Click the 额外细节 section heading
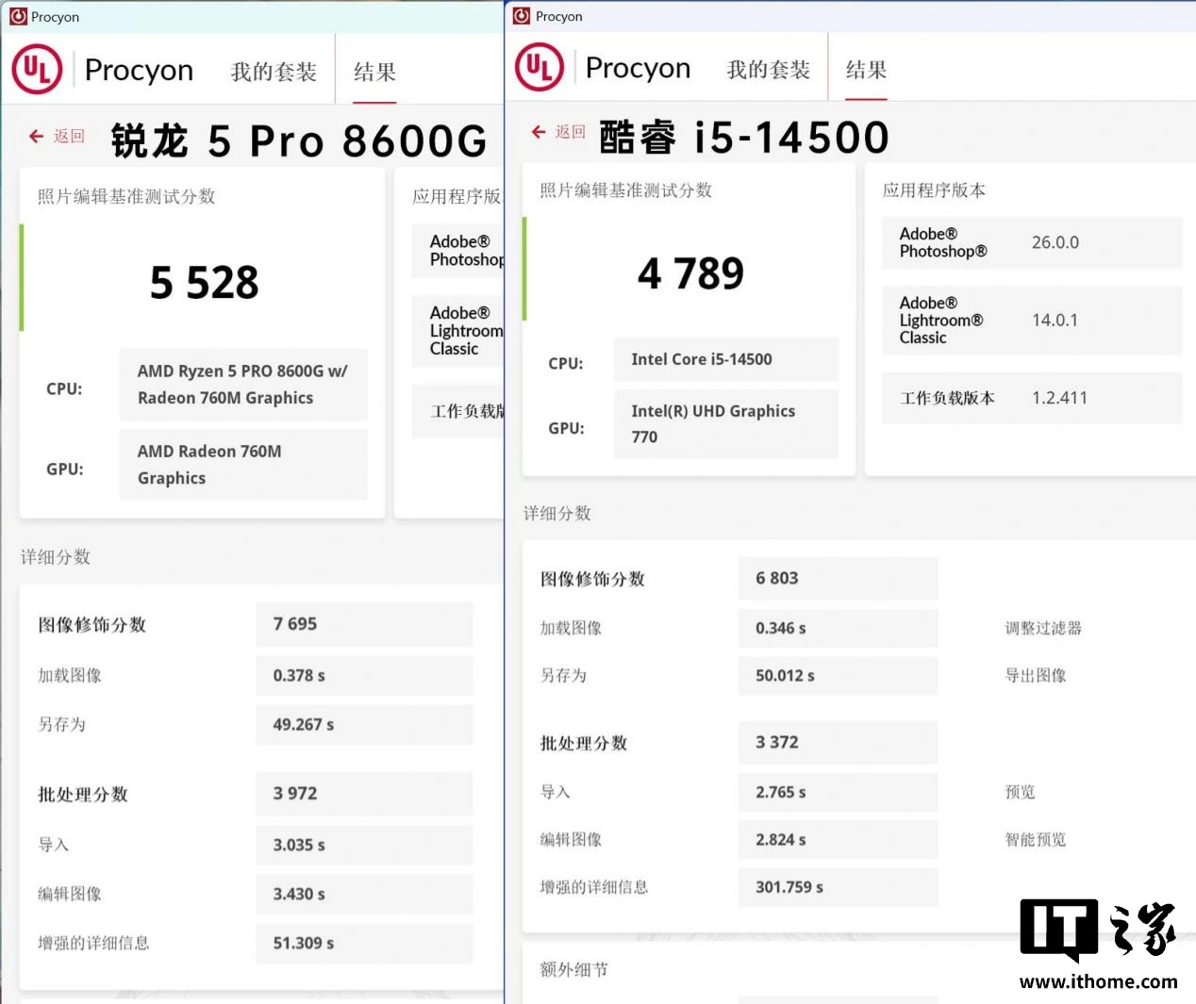 click(574, 969)
